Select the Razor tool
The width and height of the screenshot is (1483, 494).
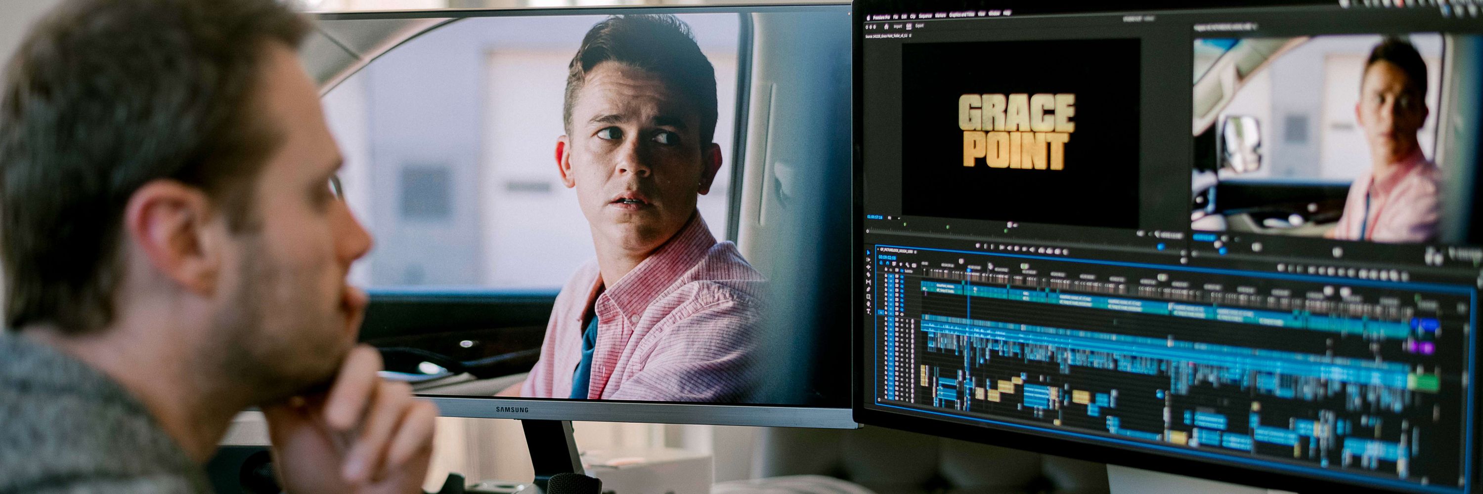click(x=869, y=274)
